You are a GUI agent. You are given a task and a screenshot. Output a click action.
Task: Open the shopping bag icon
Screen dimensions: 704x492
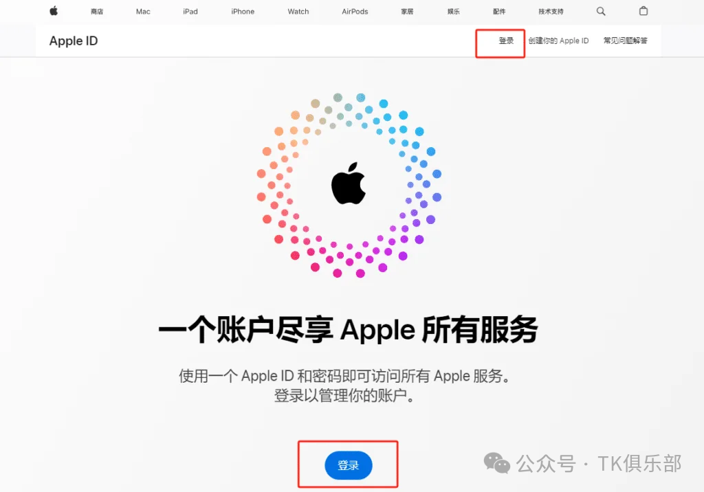[x=643, y=11]
